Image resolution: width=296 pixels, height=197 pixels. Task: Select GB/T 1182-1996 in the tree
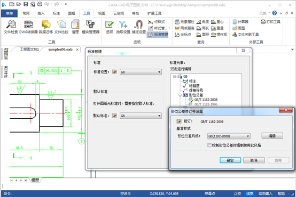click(206, 104)
